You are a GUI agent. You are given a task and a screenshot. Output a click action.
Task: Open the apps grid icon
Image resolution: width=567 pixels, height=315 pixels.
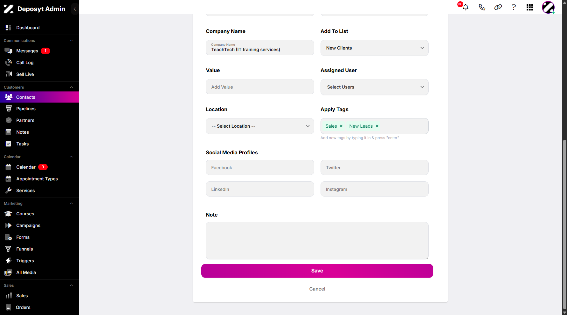pos(530,7)
